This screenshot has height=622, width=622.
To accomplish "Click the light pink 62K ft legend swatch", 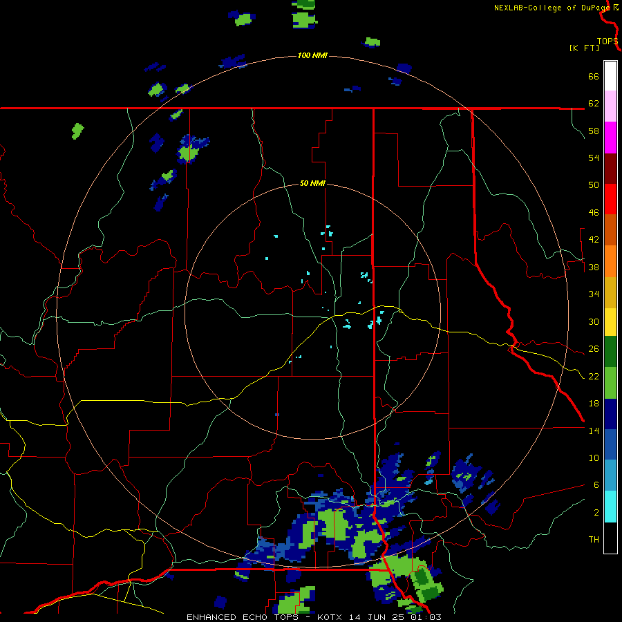I will click(x=610, y=106).
